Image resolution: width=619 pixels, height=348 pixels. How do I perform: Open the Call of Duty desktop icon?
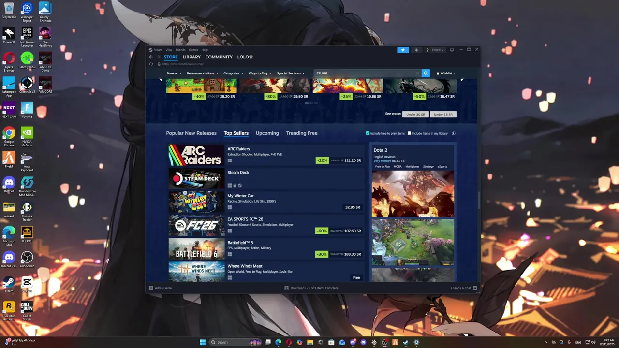tap(27, 311)
